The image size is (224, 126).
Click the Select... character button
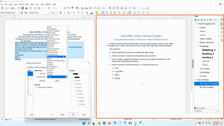tap(57, 81)
